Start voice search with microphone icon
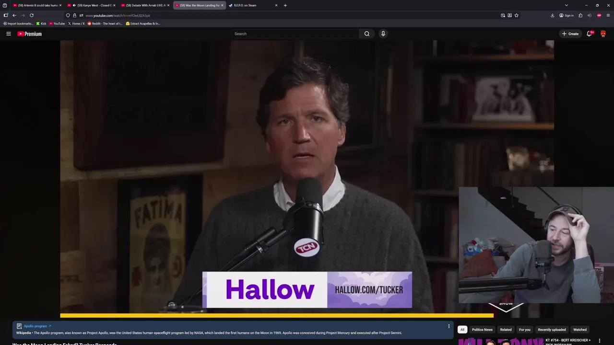 point(383,34)
